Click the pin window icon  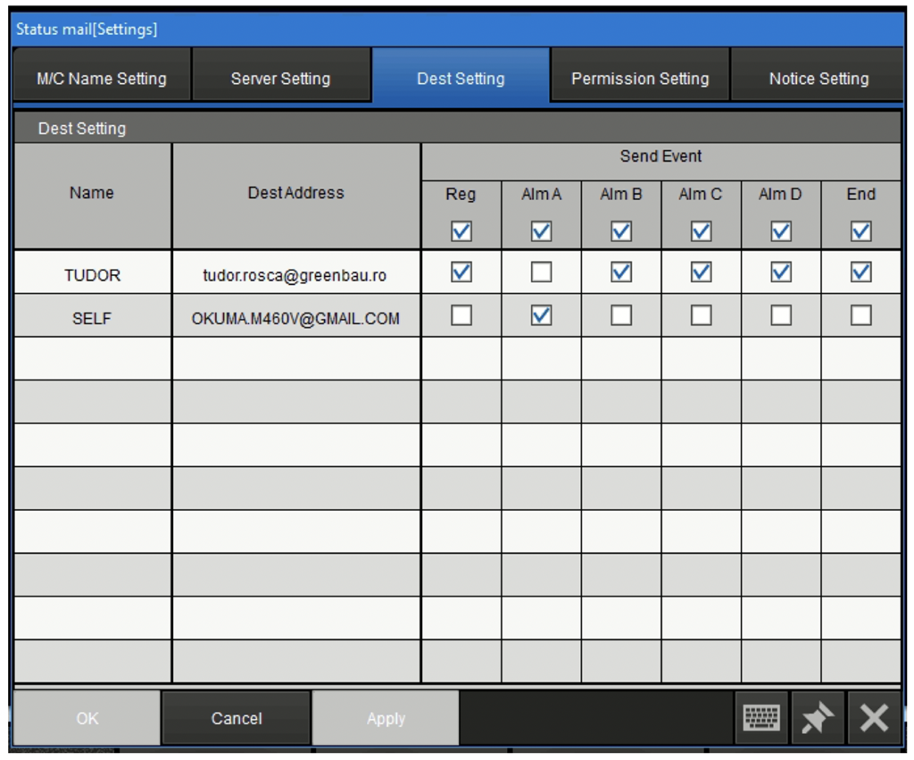(818, 718)
